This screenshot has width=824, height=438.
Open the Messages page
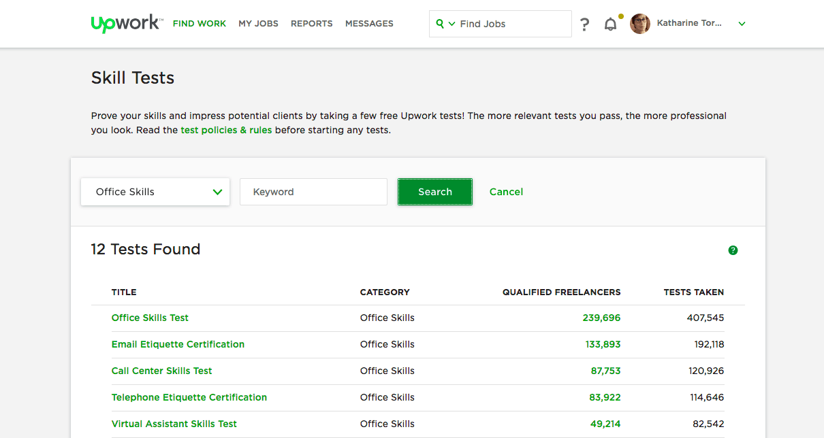pyautogui.click(x=369, y=23)
